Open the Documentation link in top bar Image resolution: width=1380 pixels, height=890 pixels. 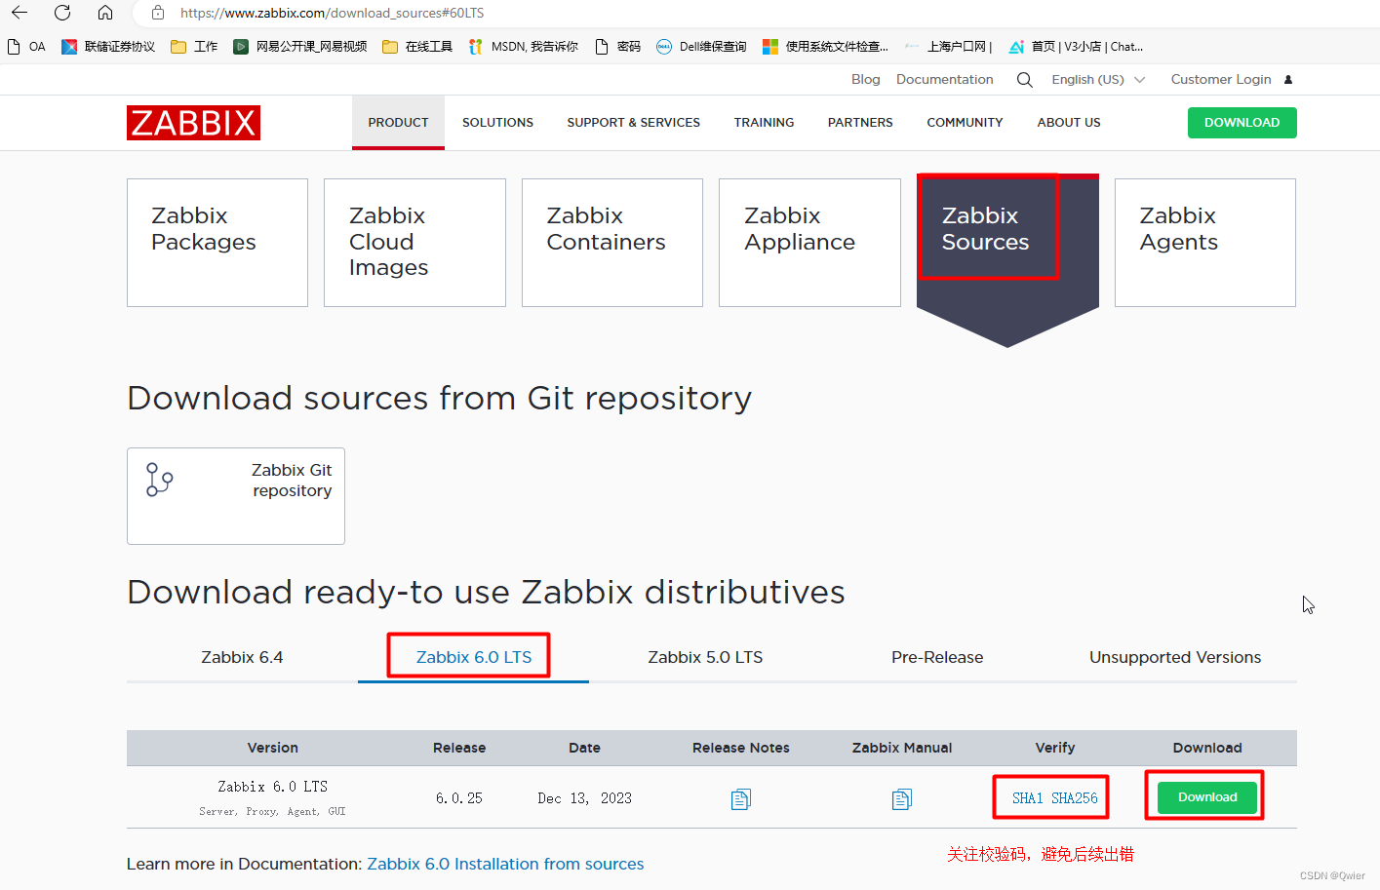(944, 79)
